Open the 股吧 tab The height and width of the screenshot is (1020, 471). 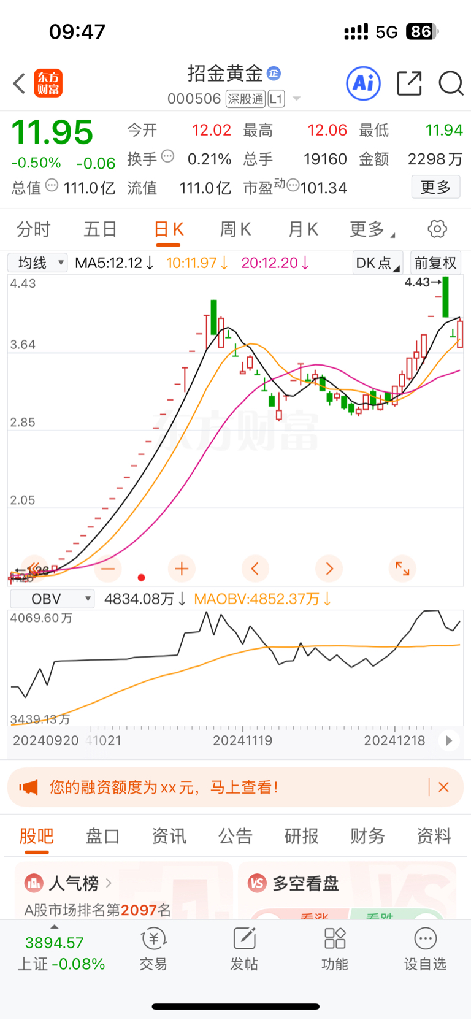click(x=37, y=836)
